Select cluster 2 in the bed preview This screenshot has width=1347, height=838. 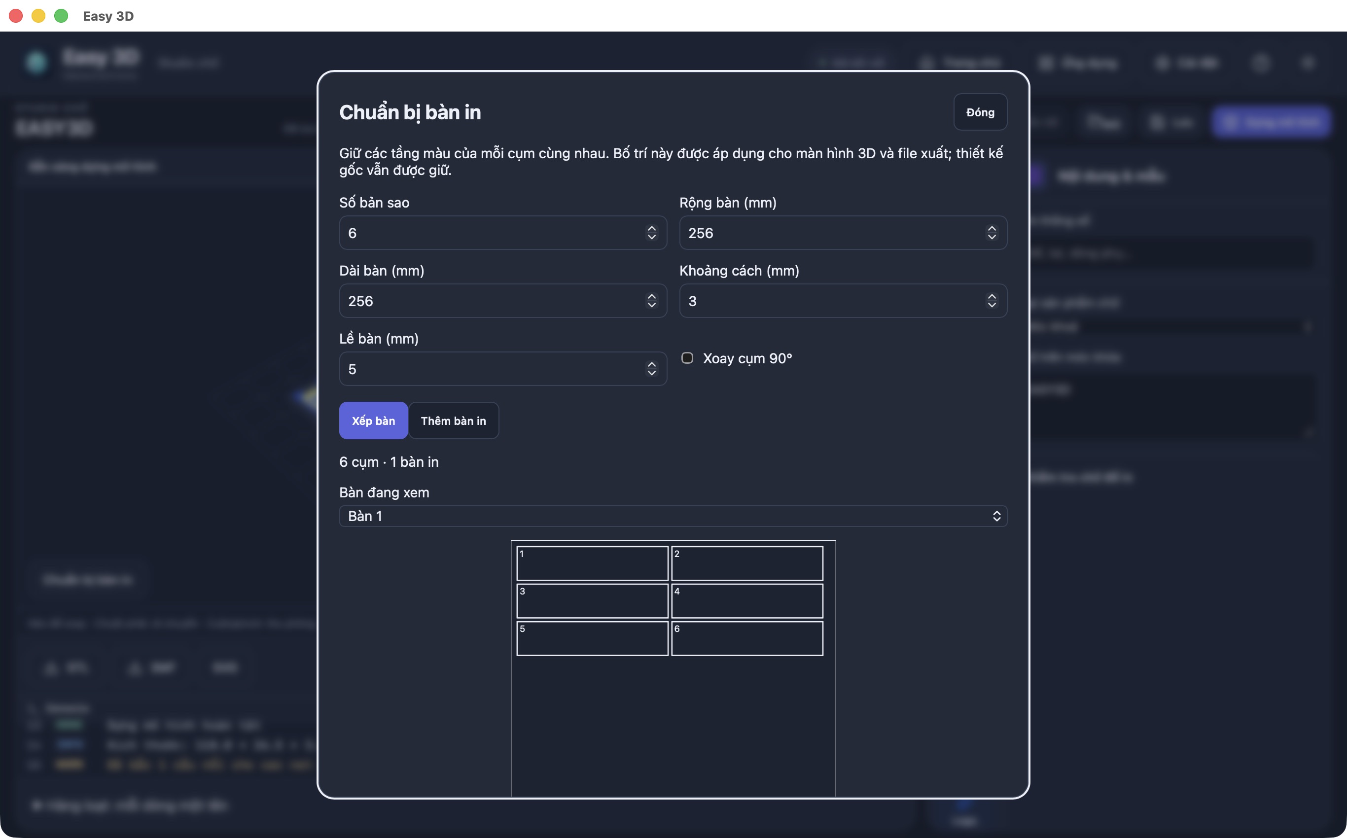[746, 563]
